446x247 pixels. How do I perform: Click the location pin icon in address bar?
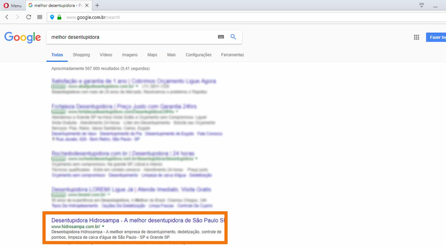point(52,17)
